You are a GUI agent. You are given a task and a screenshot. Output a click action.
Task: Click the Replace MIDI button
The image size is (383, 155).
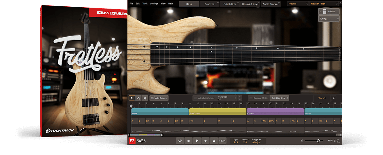(x=259, y=98)
